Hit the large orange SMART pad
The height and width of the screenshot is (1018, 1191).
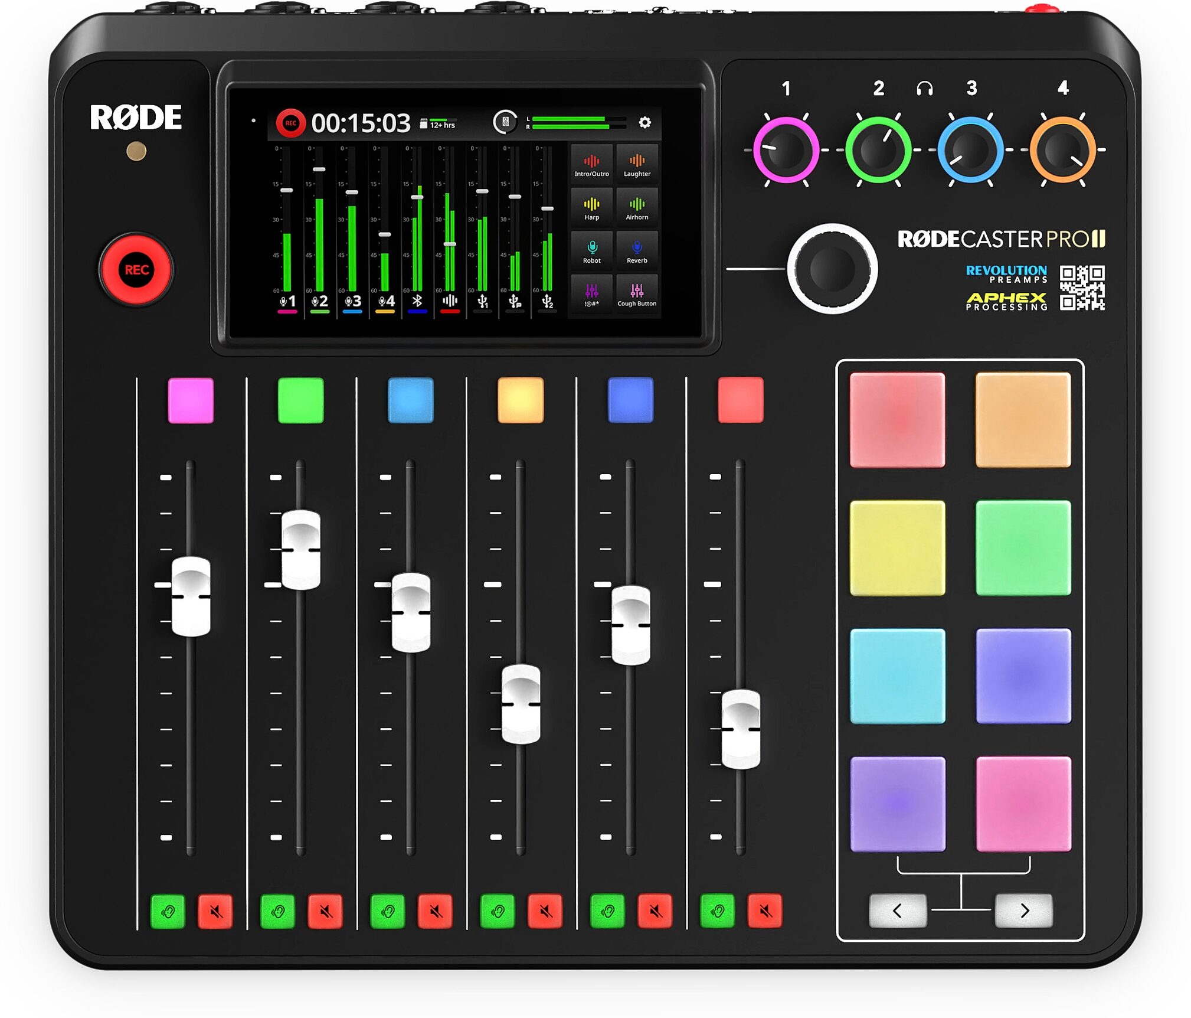point(1023,420)
